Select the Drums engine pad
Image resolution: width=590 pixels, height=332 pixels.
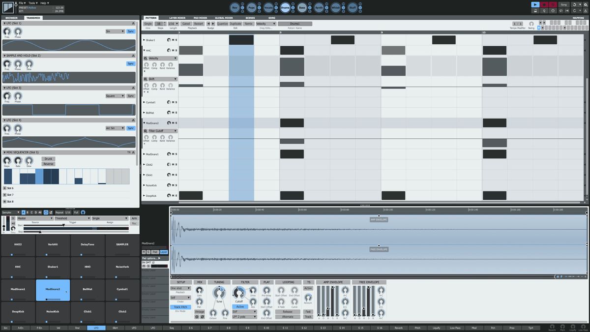(x=285, y=8)
